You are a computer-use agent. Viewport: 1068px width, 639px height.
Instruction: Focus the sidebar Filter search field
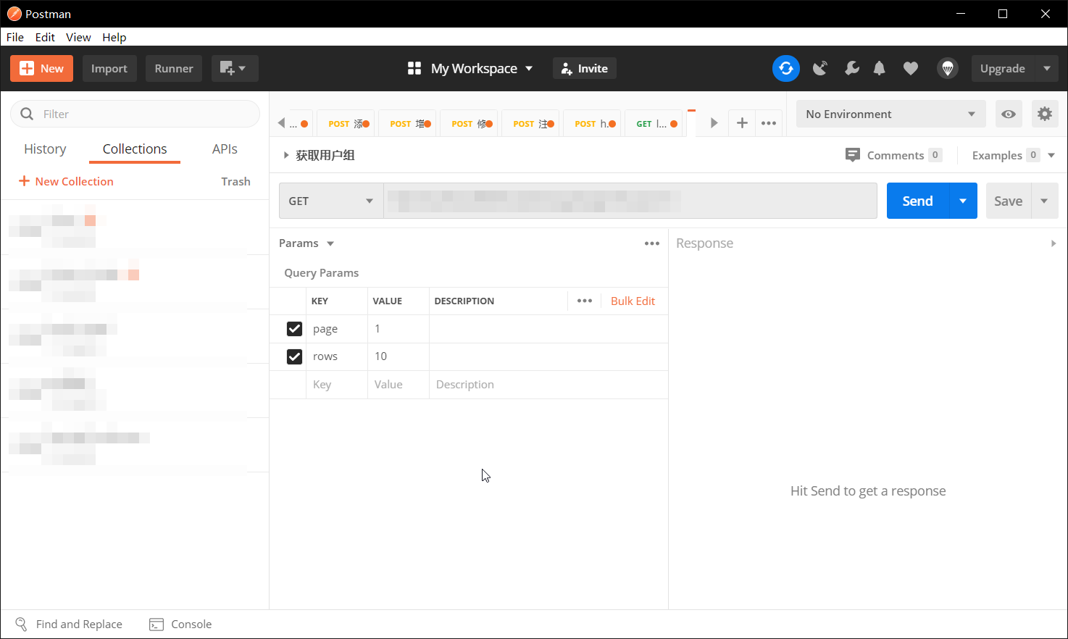pyautogui.click(x=135, y=114)
